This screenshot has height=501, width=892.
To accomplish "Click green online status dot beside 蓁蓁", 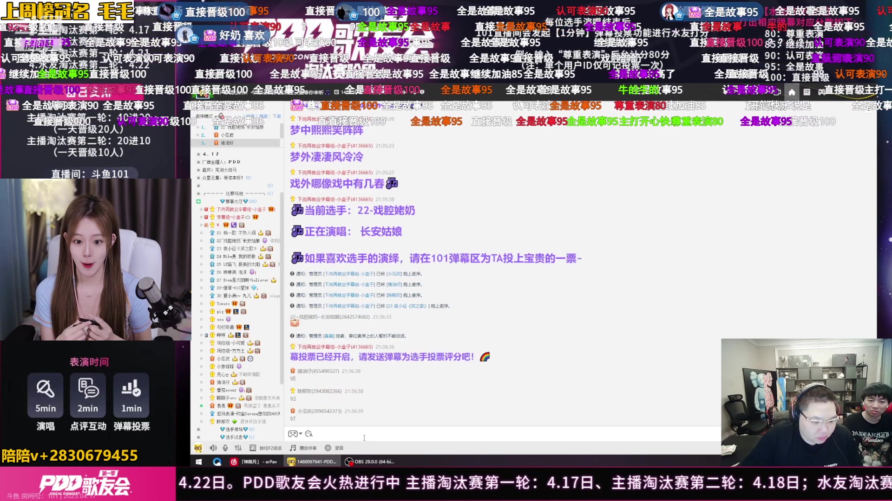I will tap(201, 406).
